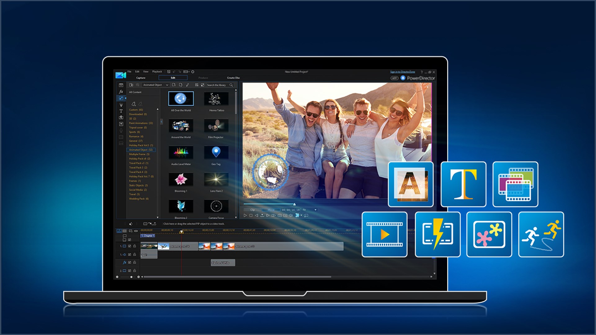The width and height of the screenshot is (596, 335).
Task: Disable video track 1 checkbox
Action: pos(130,246)
